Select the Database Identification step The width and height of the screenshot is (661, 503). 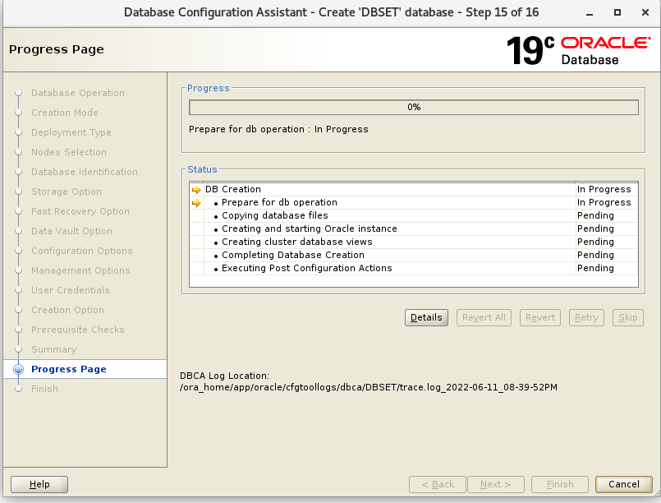(x=85, y=172)
